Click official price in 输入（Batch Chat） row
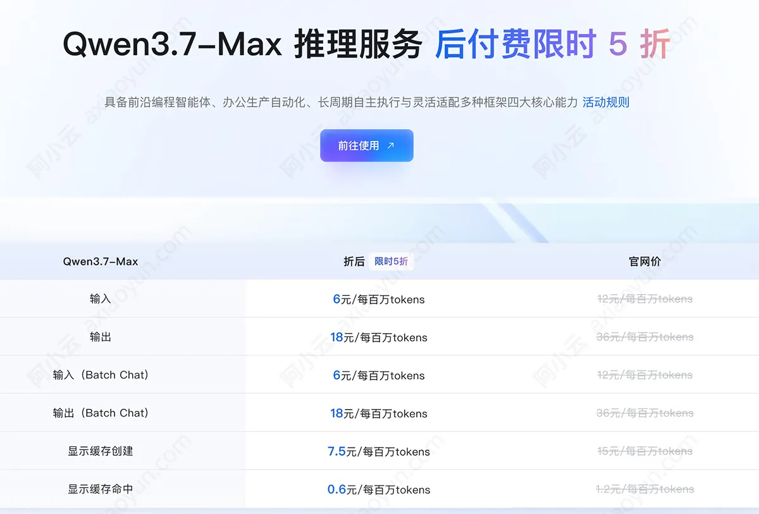 pos(645,375)
